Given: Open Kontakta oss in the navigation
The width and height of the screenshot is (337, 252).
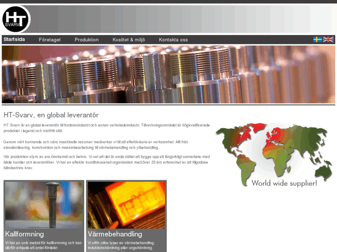Looking at the screenshot, I should 173,40.
